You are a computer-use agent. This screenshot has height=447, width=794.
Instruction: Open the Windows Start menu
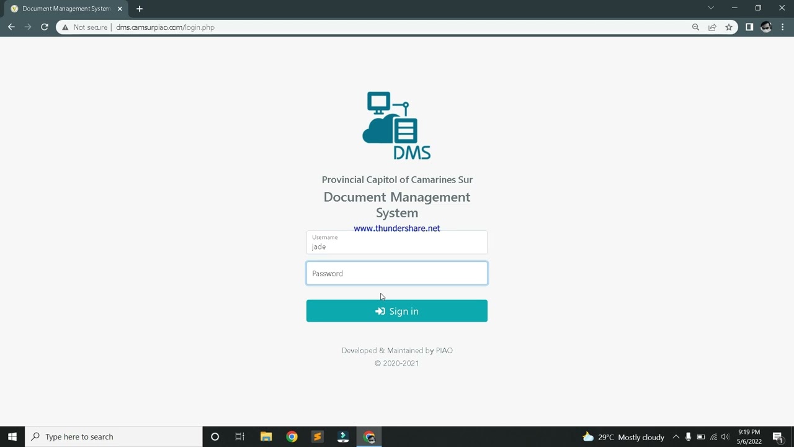pyautogui.click(x=12, y=437)
